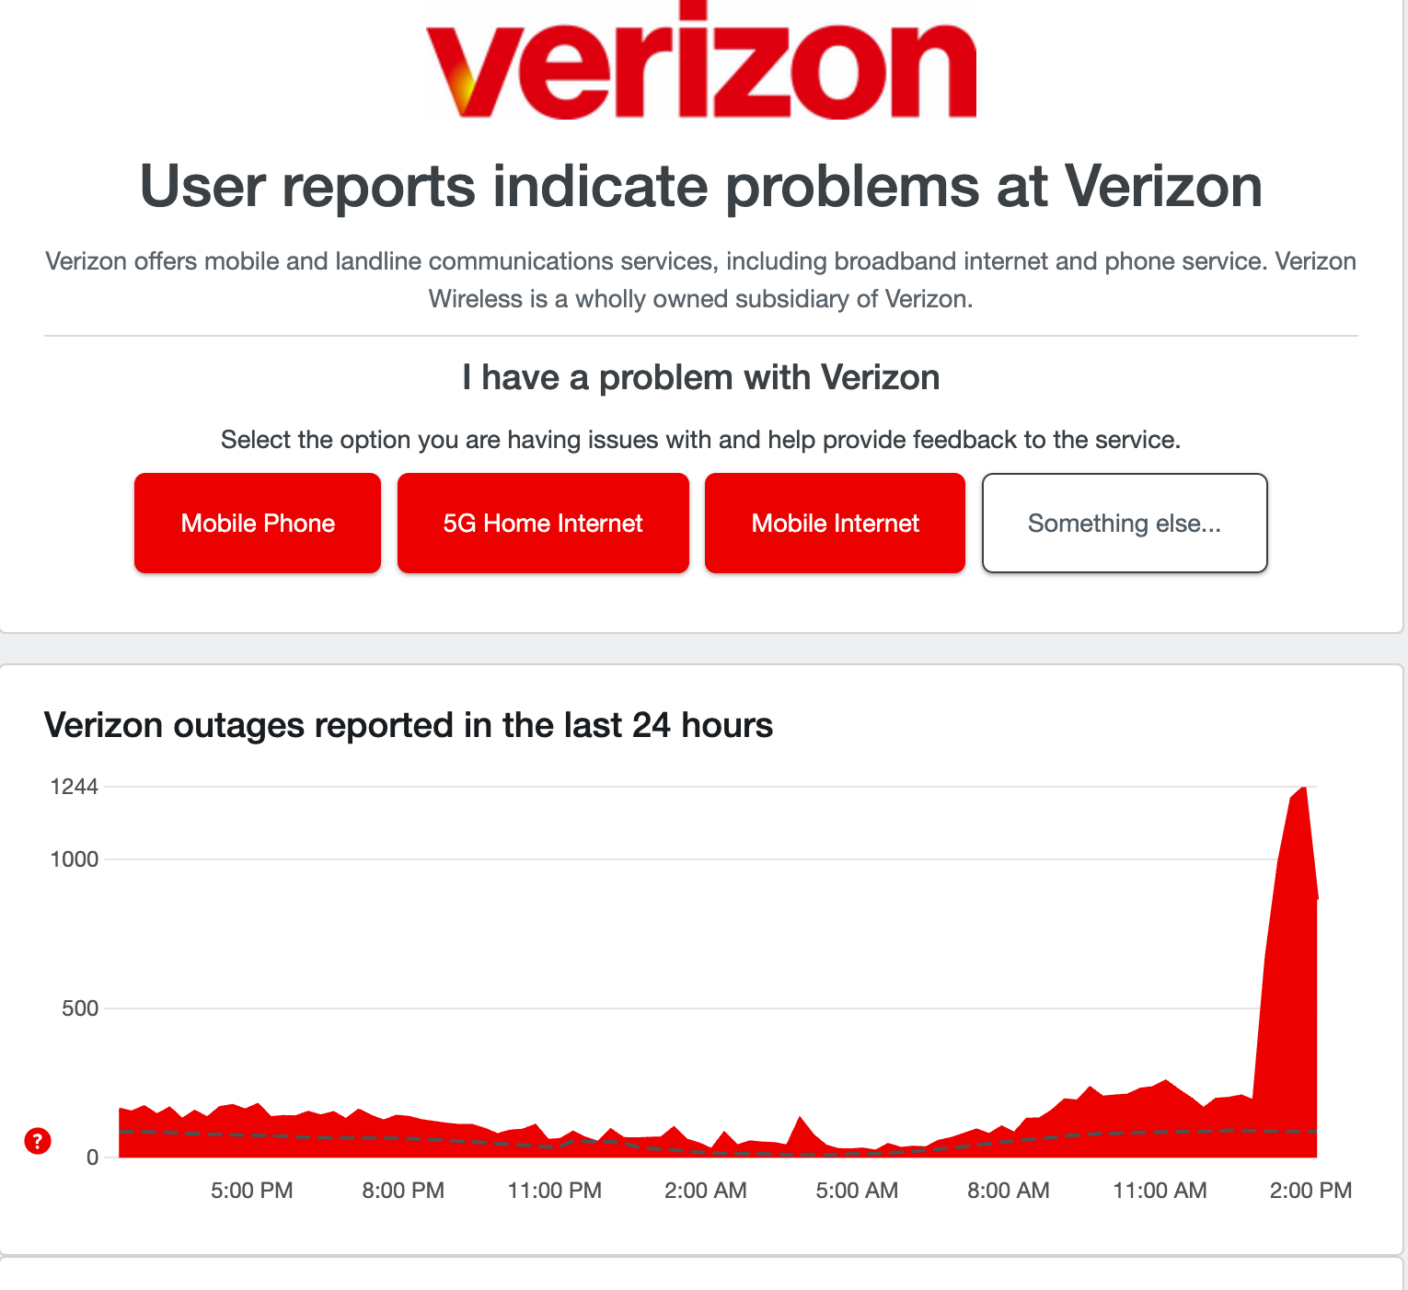Image resolution: width=1408 pixels, height=1290 pixels.
Task: Click the 500 value on the y-axis
Action: [x=80, y=1008]
